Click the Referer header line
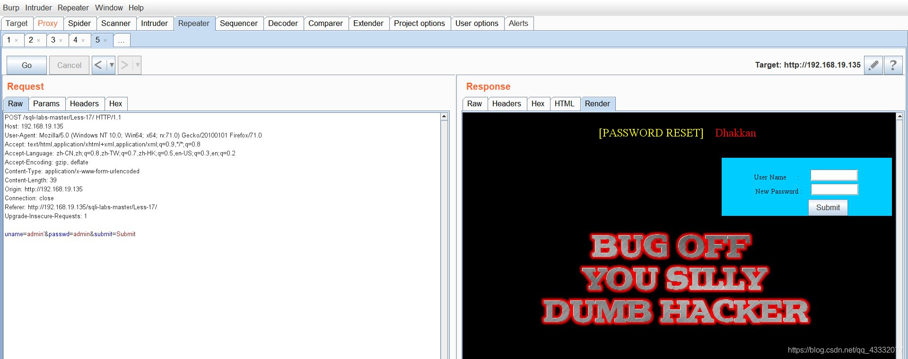This screenshot has width=908, height=359. click(81, 207)
